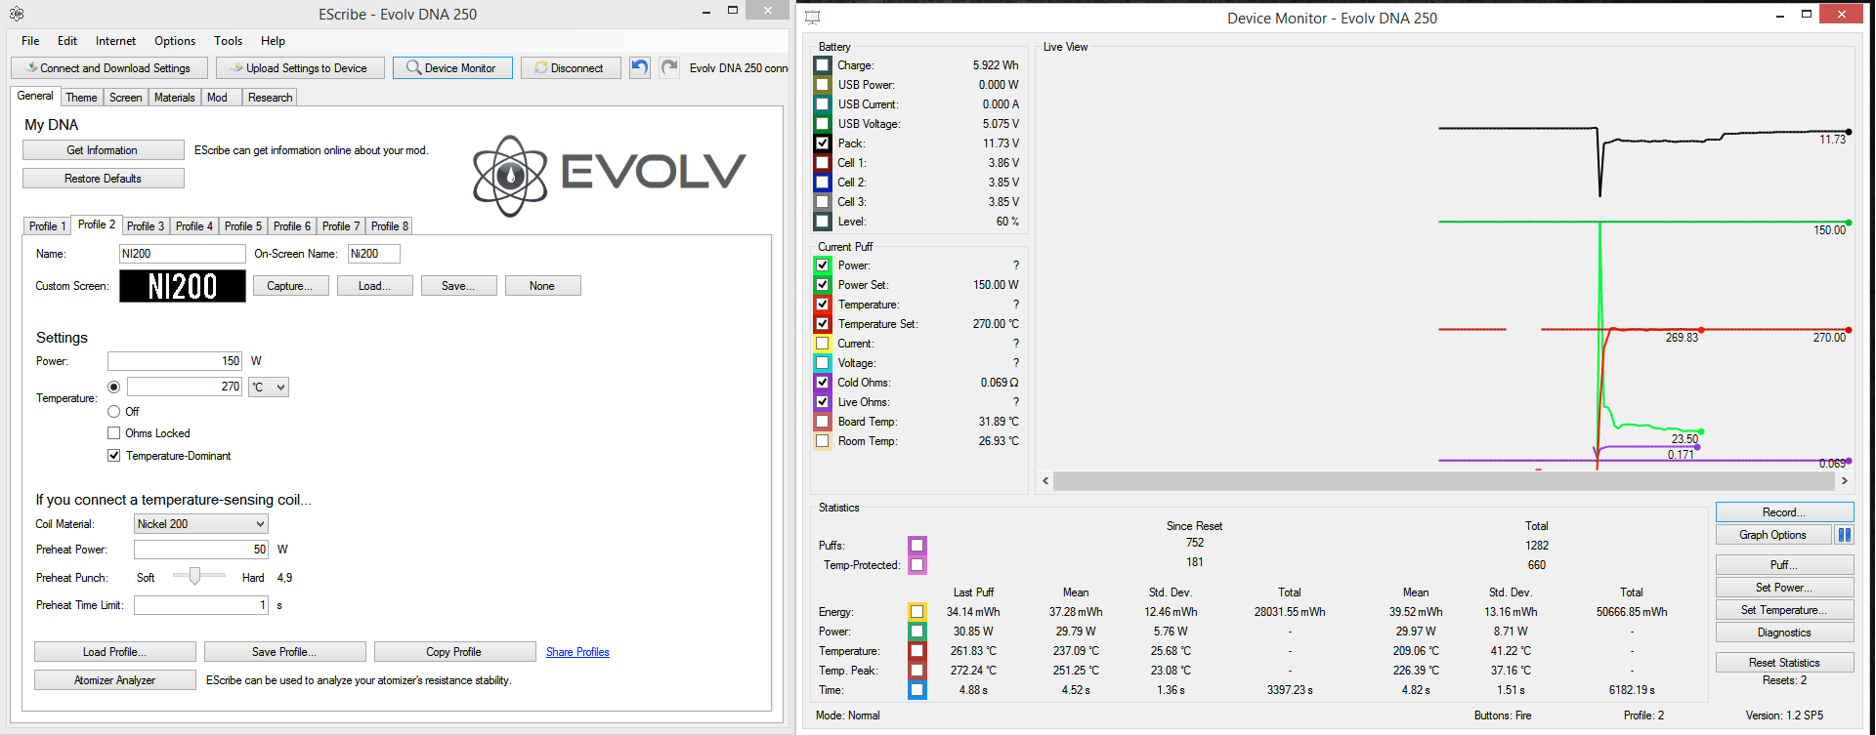Open the temperature unit °C dropdown

click(x=269, y=388)
